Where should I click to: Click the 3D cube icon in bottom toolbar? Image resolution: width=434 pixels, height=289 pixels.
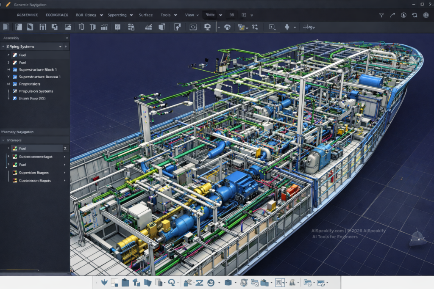pyautogui.click(x=228, y=282)
